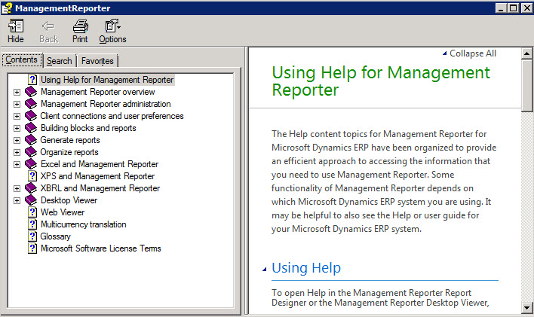This screenshot has width=534, height=317.
Task: Click content pane scroll down arrow
Action: [x=527, y=308]
